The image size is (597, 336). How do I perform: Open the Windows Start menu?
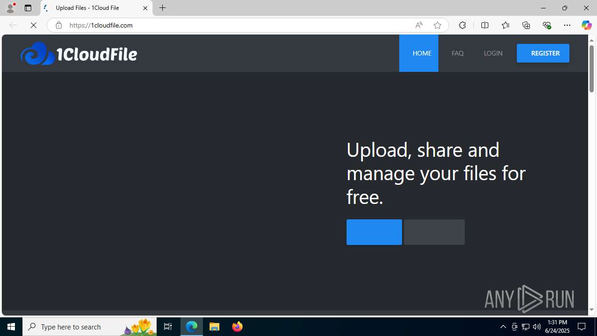point(11,327)
